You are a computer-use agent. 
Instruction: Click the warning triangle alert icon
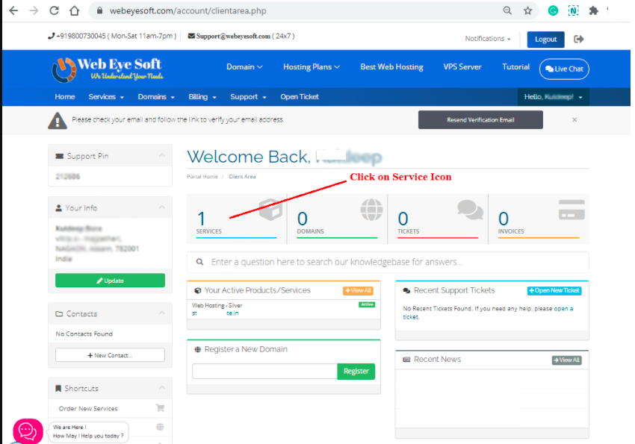[58, 120]
